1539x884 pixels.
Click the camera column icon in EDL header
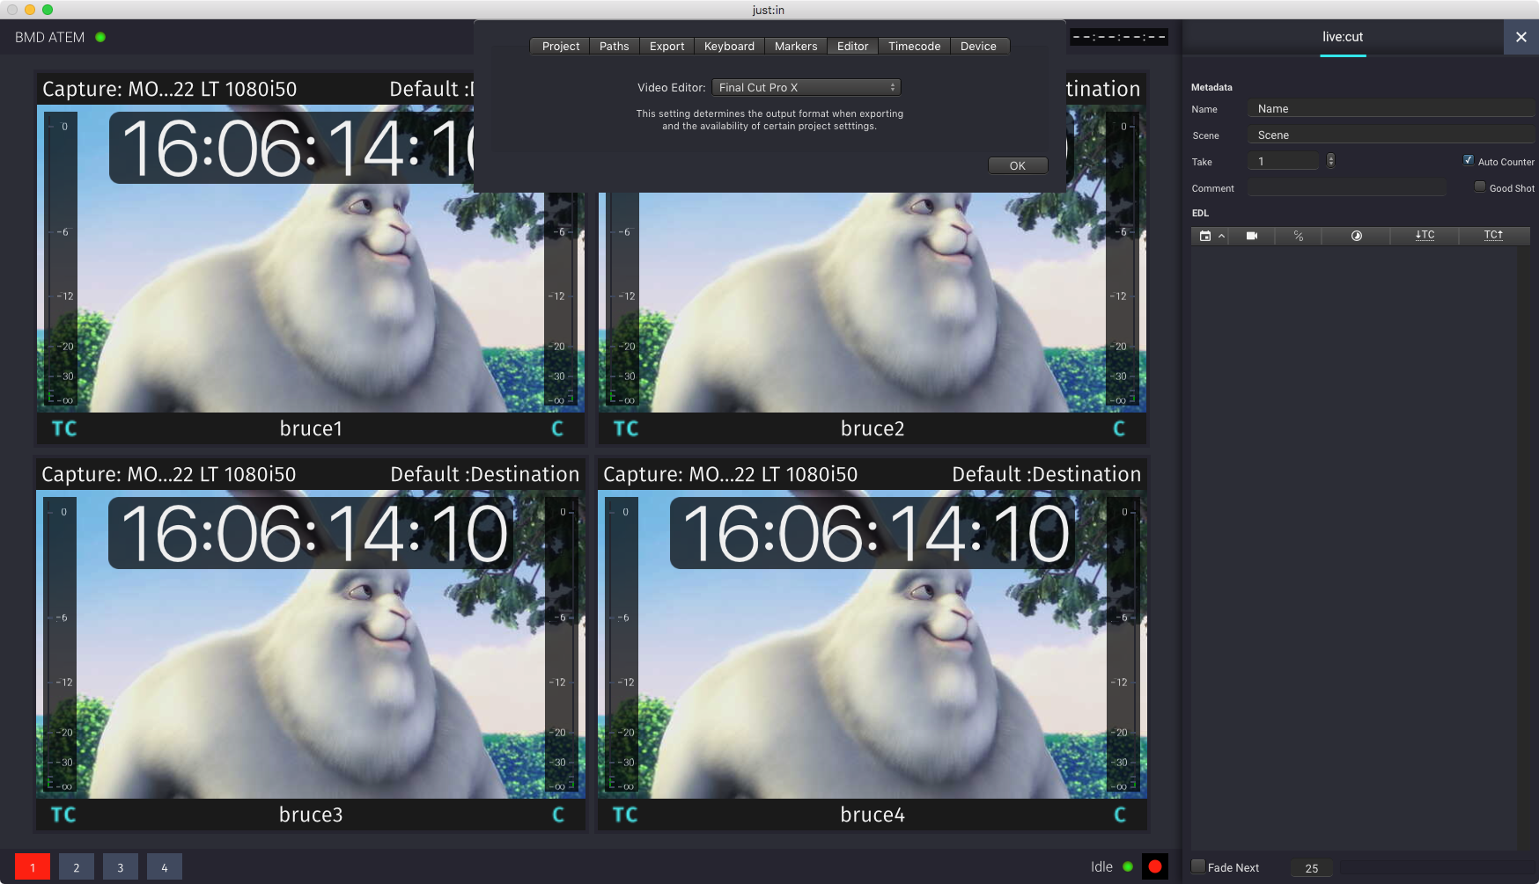click(1252, 236)
